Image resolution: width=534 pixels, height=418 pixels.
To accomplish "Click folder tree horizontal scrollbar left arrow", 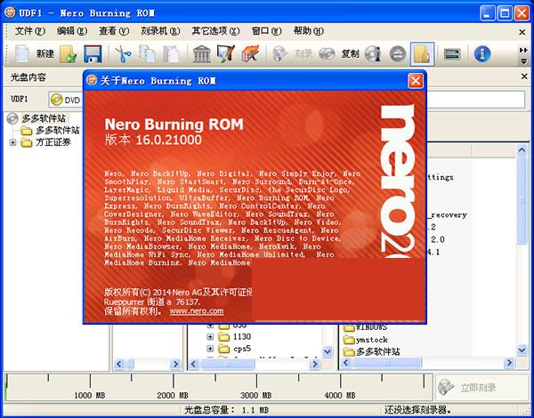I will coord(193,365).
